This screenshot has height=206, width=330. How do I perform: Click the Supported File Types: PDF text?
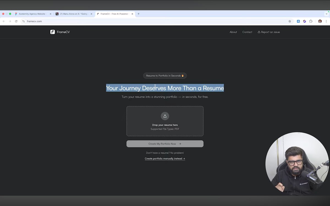165,129
